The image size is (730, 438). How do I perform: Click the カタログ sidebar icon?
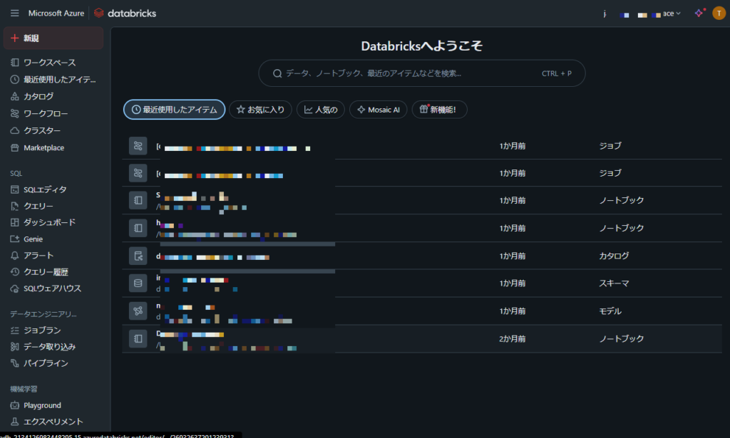tap(15, 97)
